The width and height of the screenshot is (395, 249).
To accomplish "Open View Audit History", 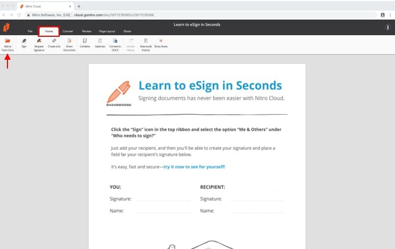I will [146, 41].
